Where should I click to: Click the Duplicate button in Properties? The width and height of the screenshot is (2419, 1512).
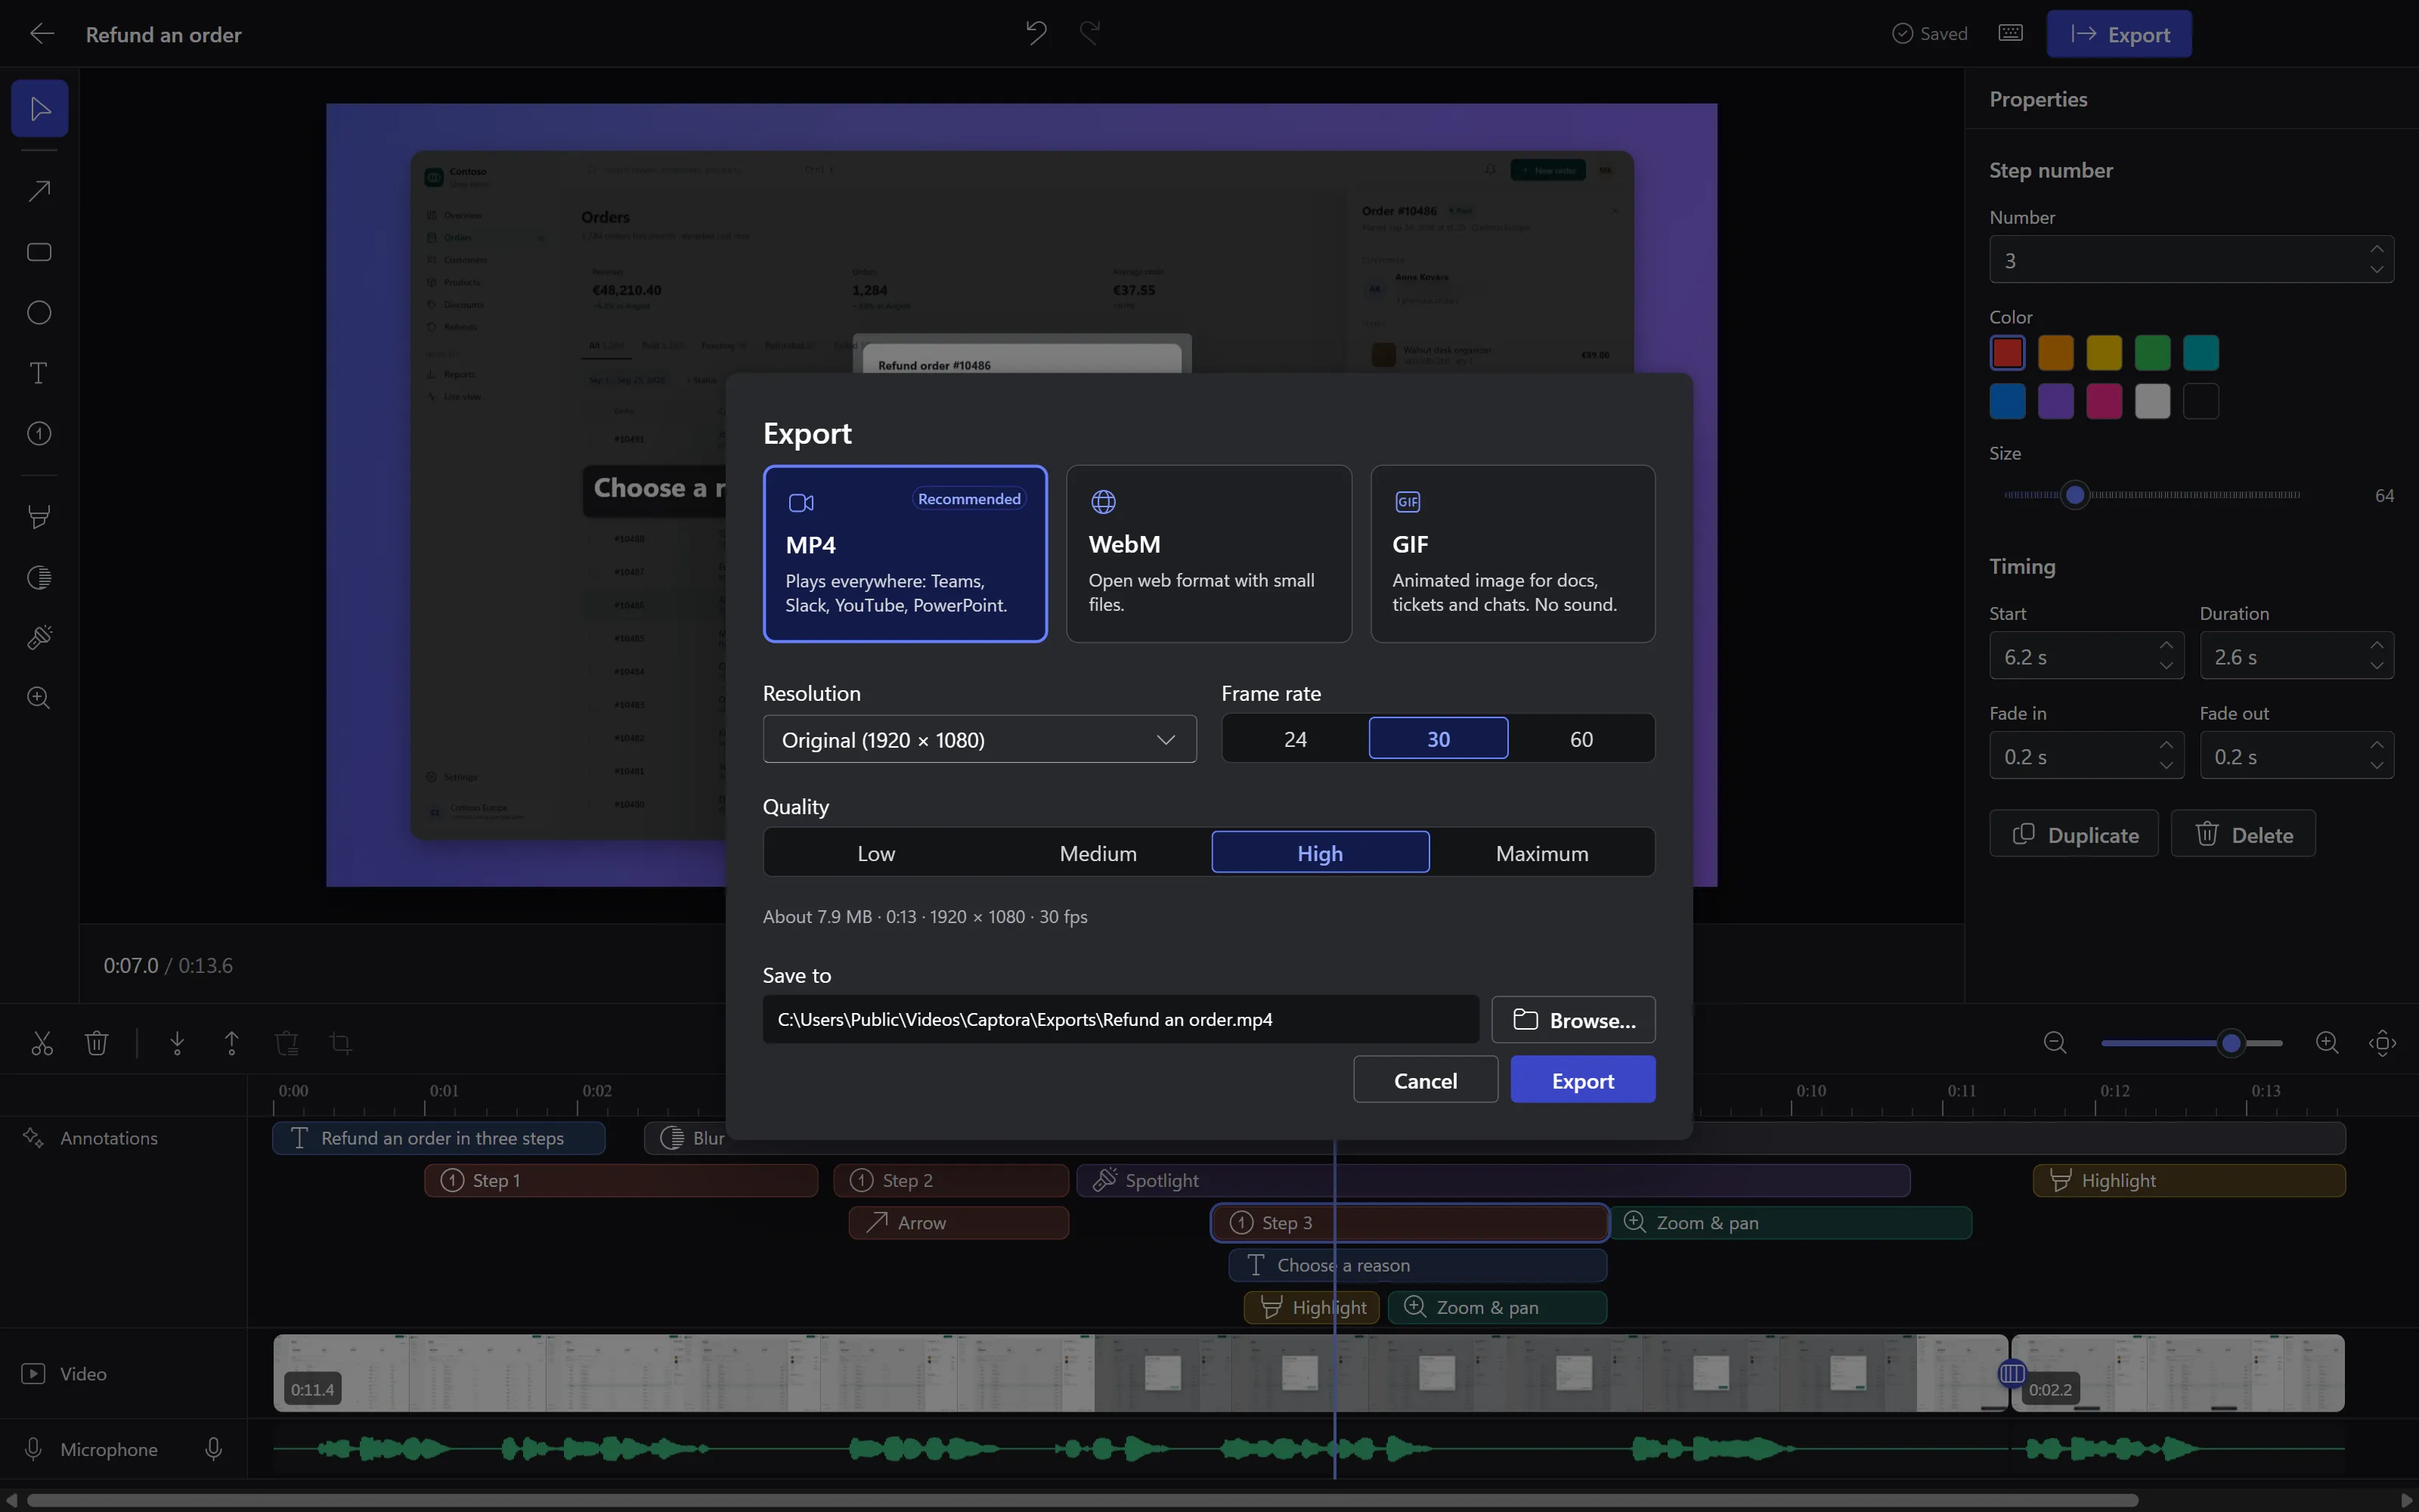click(2073, 834)
